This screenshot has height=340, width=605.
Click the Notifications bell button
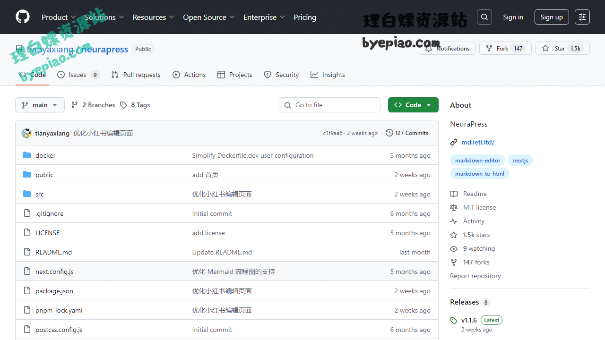click(447, 48)
